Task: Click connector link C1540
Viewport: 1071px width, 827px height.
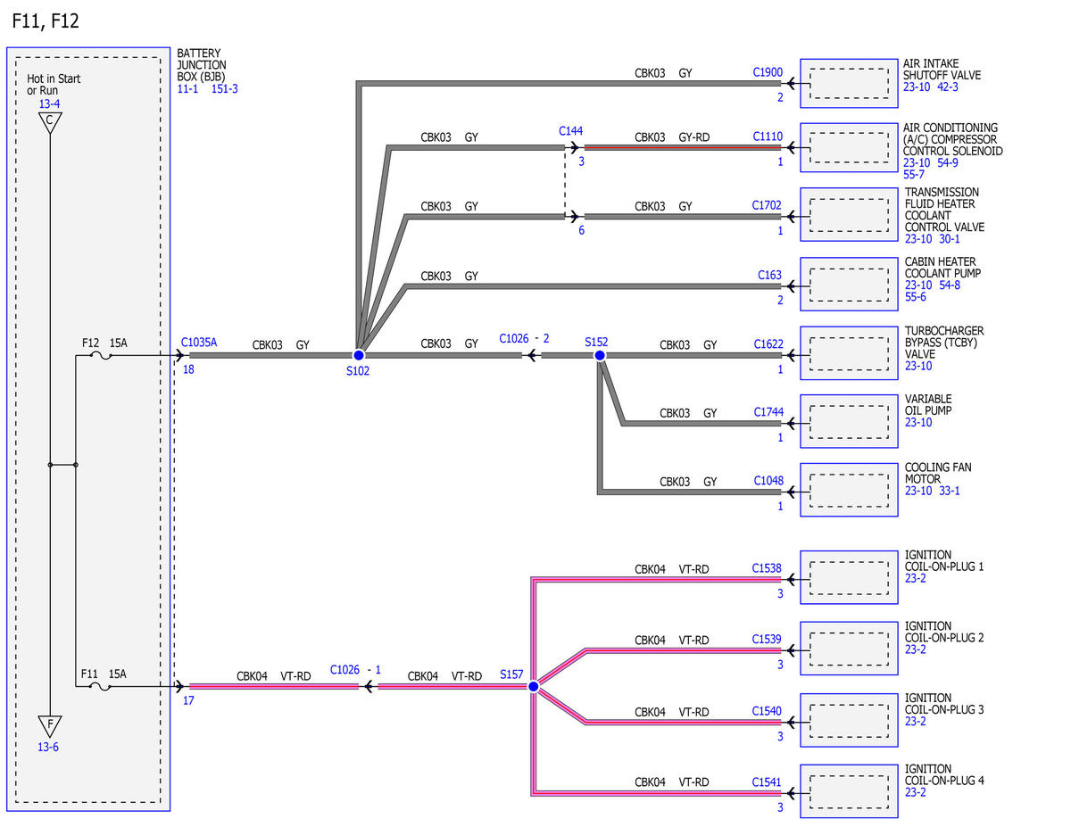Action: pyautogui.click(x=767, y=711)
